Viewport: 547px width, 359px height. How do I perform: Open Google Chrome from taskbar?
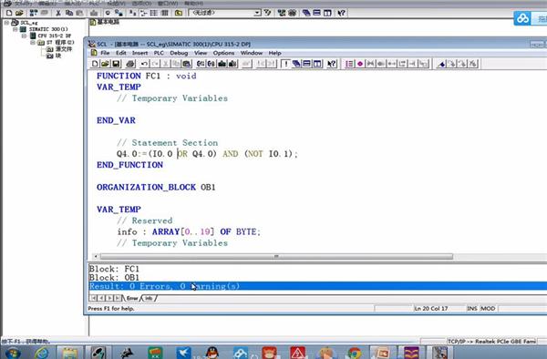click(x=354, y=353)
